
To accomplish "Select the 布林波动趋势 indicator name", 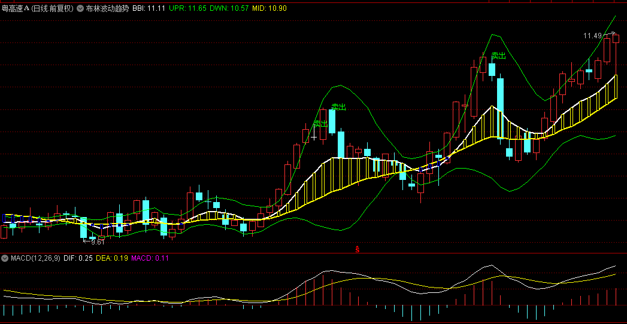I will [x=107, y=8].
